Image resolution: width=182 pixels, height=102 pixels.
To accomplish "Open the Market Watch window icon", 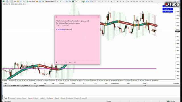I will pos(12,1).
